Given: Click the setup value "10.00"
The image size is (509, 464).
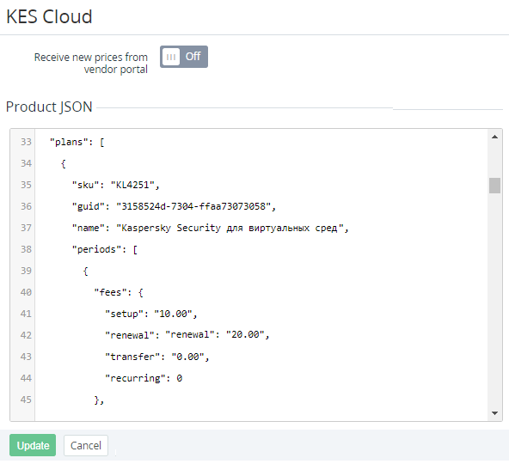Looking at the screenshot, I should pos(173,314).
